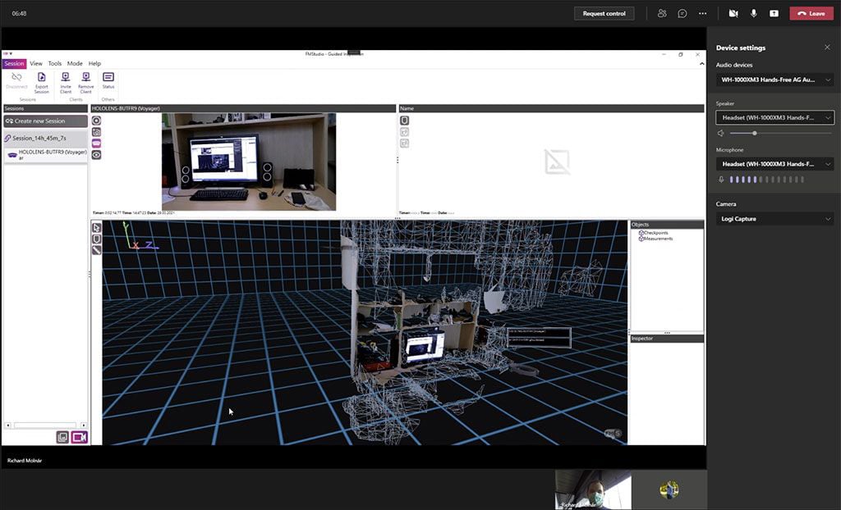Open the View menu

click(x=35, y=63)
